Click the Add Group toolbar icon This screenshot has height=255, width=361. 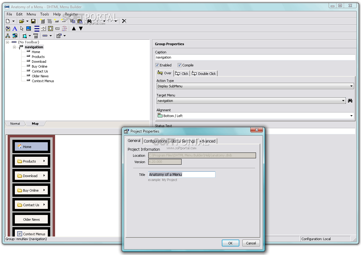point(43,21)
